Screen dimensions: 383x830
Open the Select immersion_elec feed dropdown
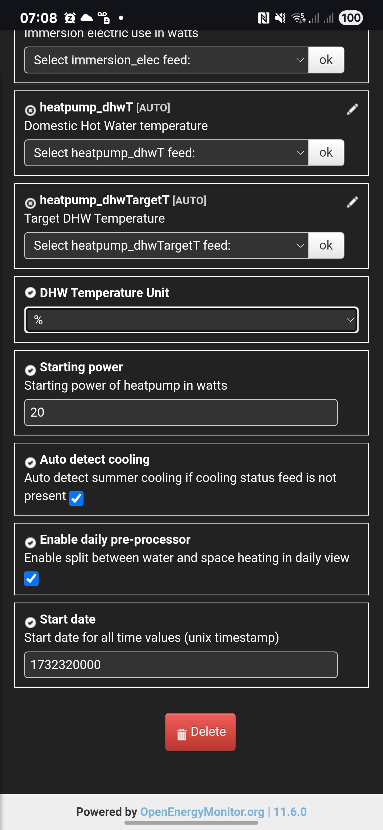166,60
